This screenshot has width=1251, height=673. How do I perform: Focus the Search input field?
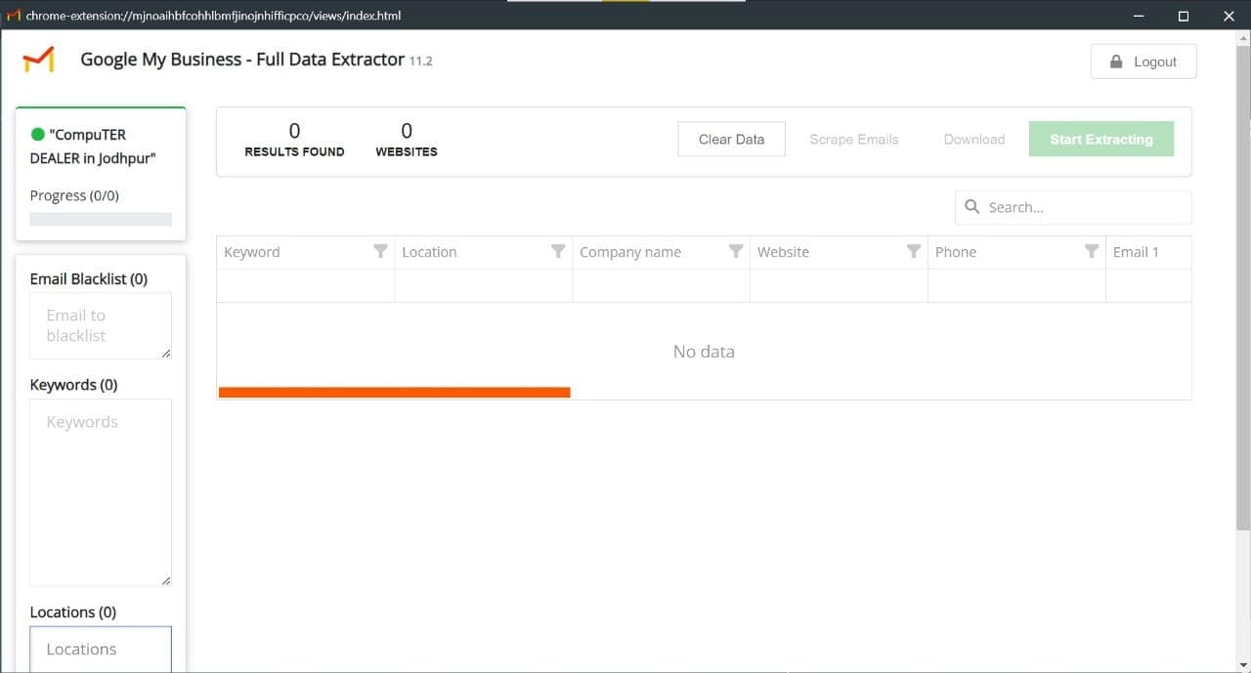click(x=1073, y=207)
